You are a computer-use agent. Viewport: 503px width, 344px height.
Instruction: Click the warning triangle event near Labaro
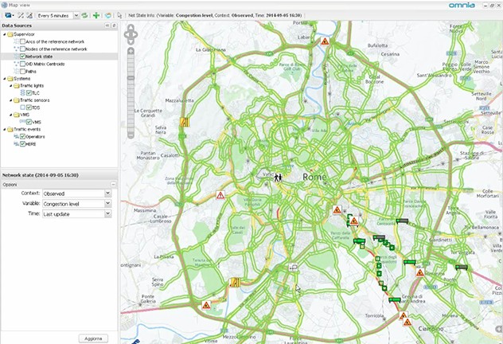[325, 41]
